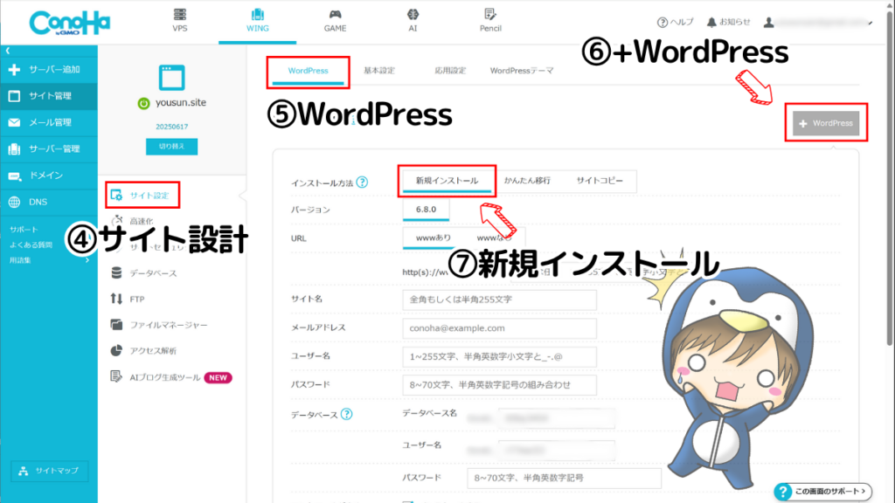Click the AIブログ生成ツール document icon

[x=116, y=376]
